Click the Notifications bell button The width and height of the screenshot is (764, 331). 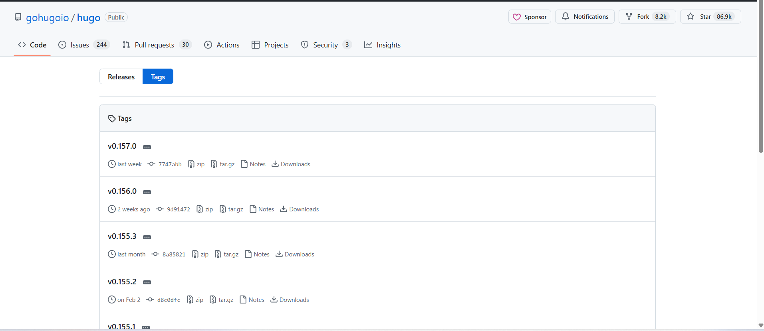[585, 17]
